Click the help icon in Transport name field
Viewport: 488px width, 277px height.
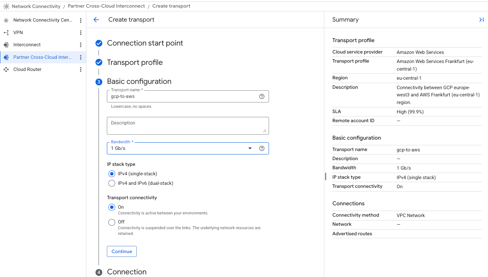[x=262, y=96]
